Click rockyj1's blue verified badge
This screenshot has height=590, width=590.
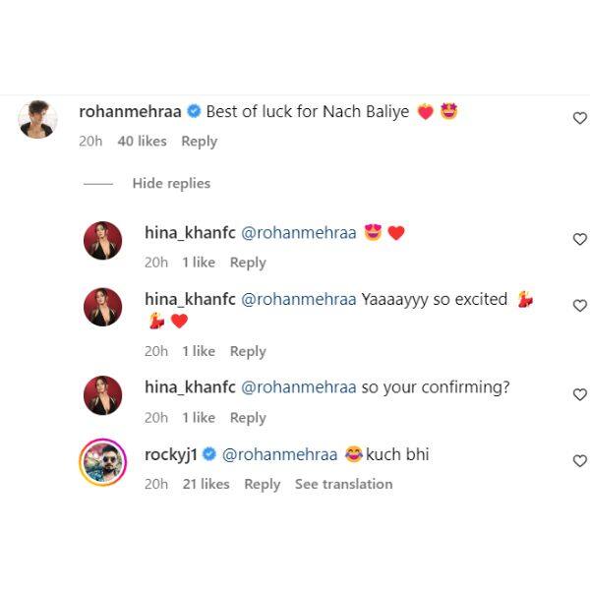(209, 454)
